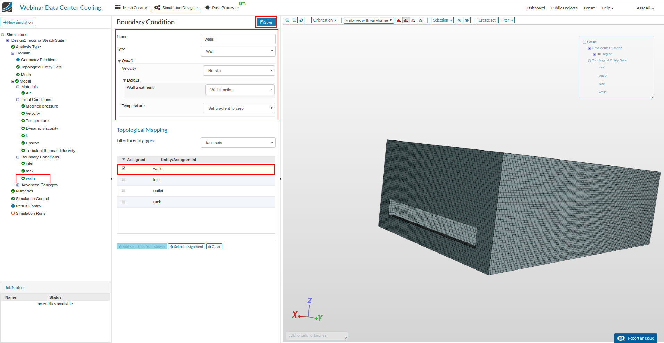This screenshot has height=343, width=664.
Task: Uncheck the walls entity assignment checkbox
Action: (x=124, y=169)
